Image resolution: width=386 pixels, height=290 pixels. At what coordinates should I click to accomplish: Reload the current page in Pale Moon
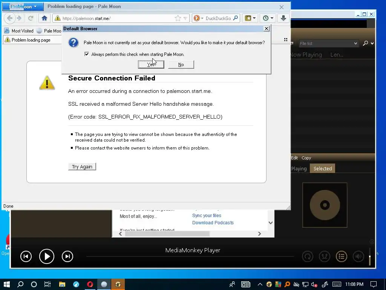(x=31, y=18)
